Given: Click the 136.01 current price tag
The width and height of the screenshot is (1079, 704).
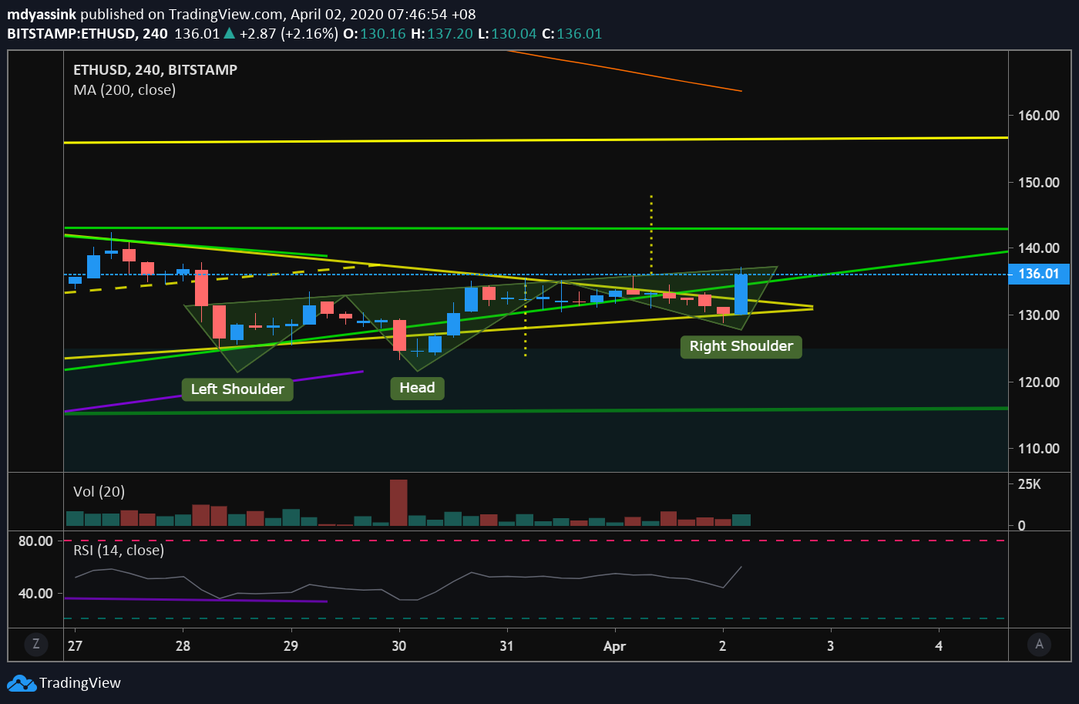Looking at the screenshot, I should coord(1039,274).
